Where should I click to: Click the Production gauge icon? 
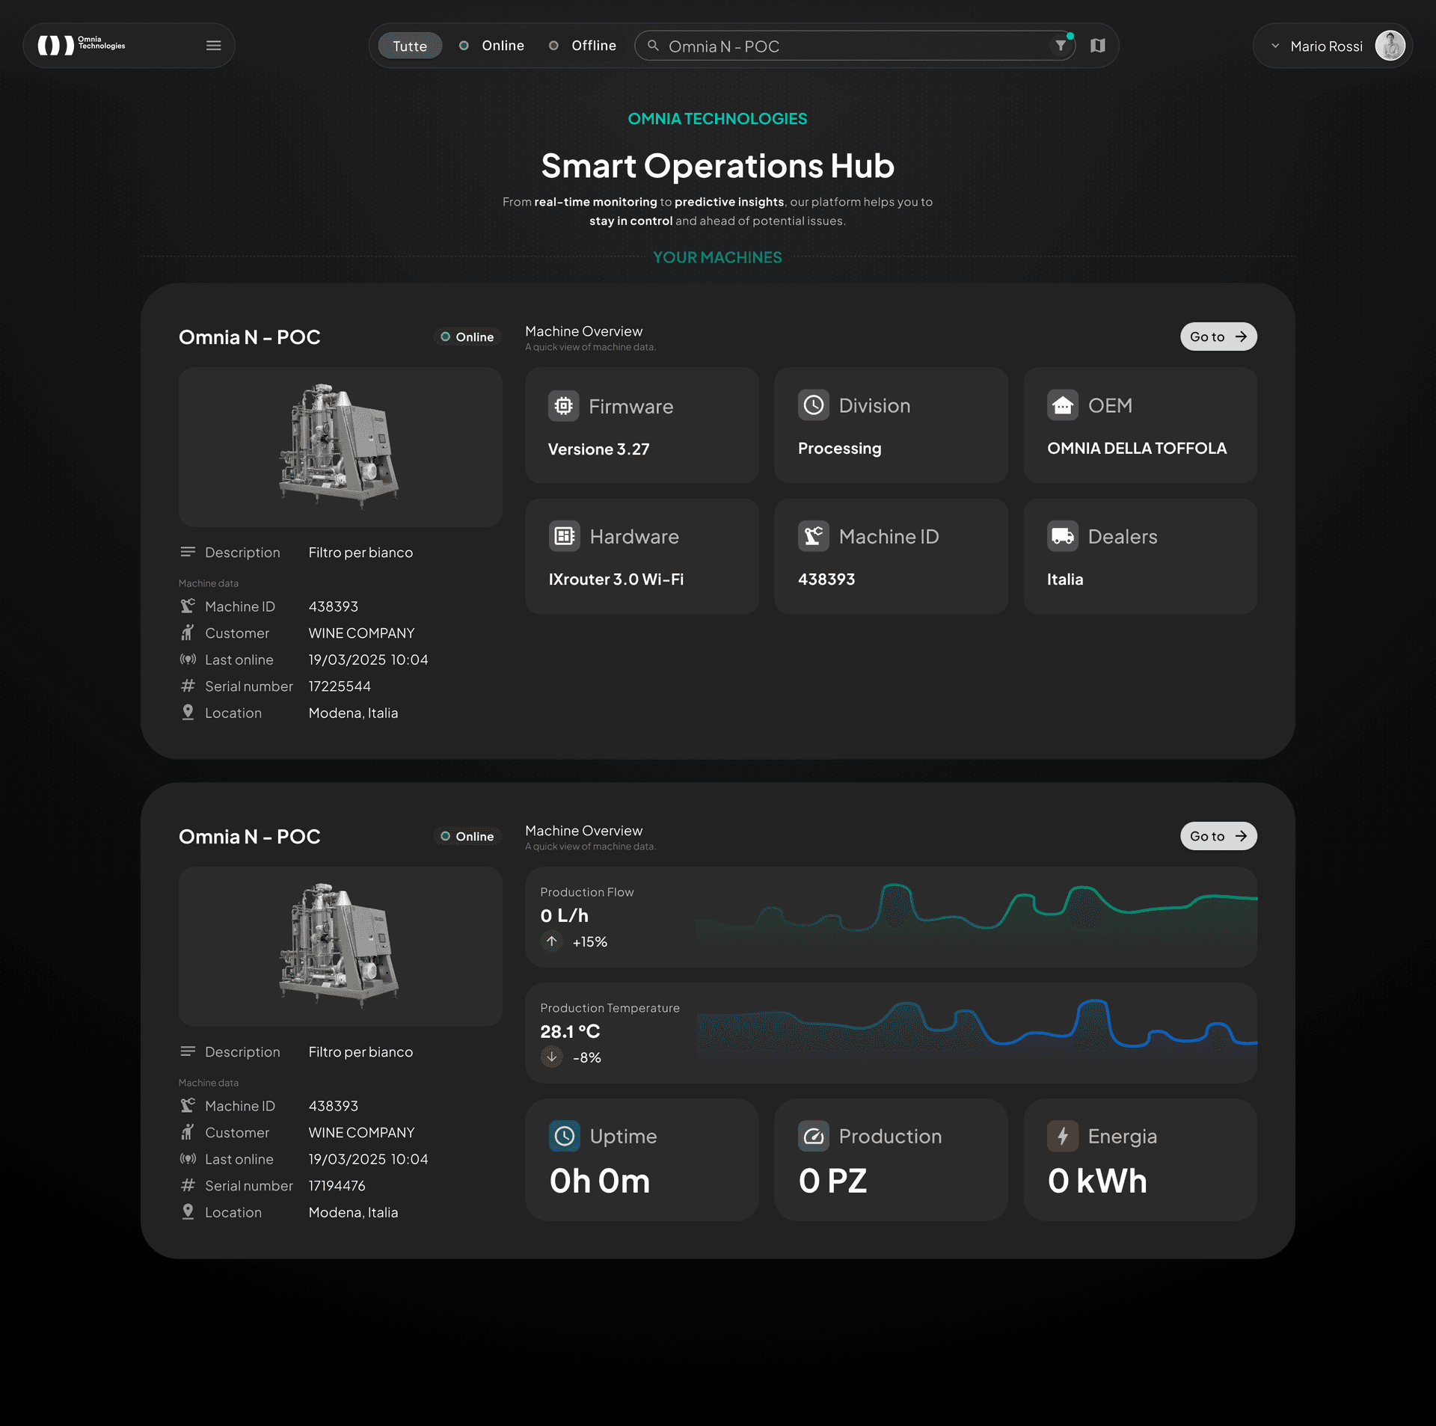[x=813, y=1136]
